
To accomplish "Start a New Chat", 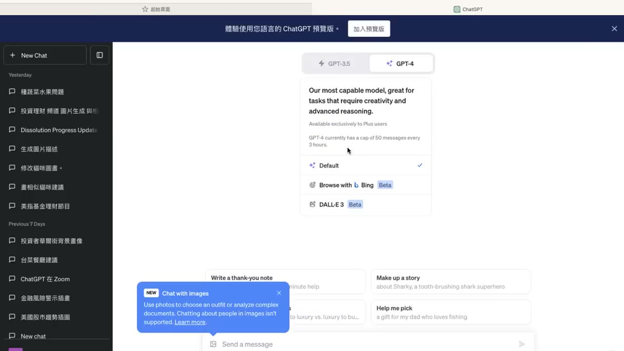I will 45,55.
